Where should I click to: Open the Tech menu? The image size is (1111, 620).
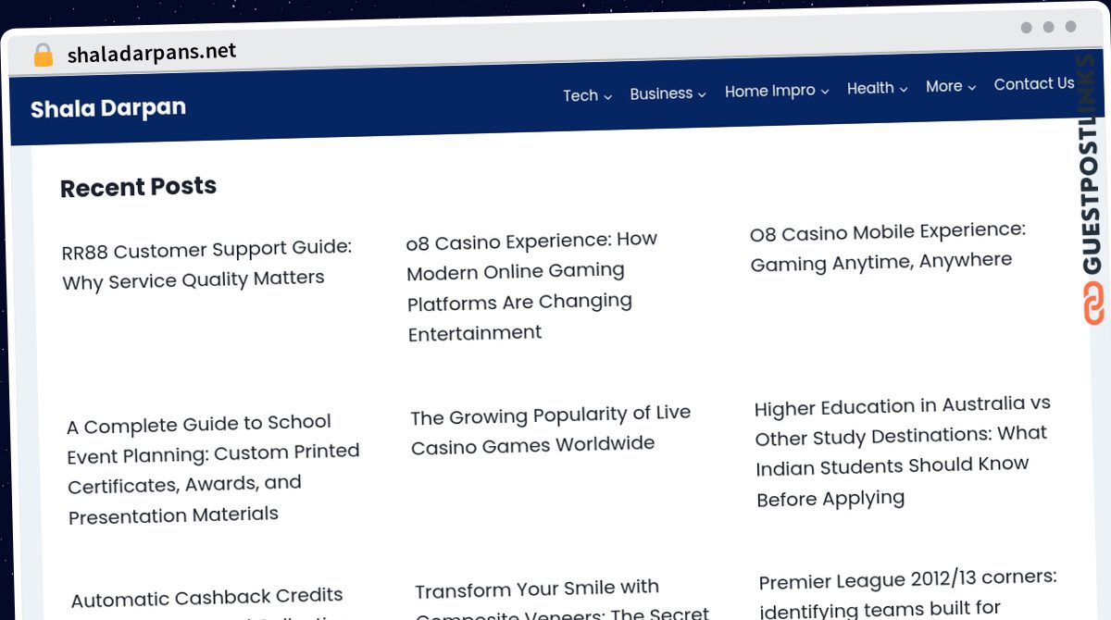580,95
